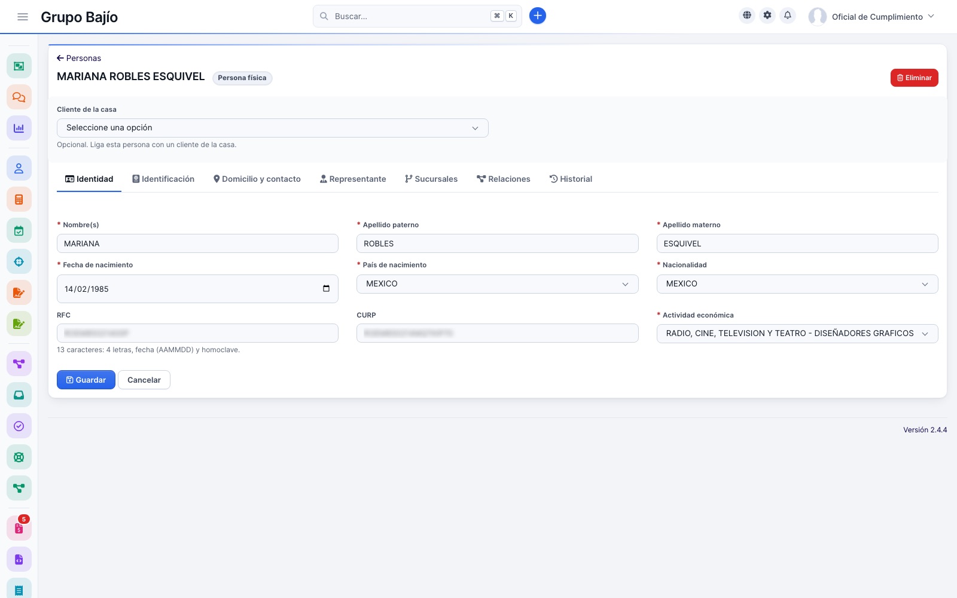Expand the País de nacimiento dropdown
957x598 pixels.
[x=498, y=284]
